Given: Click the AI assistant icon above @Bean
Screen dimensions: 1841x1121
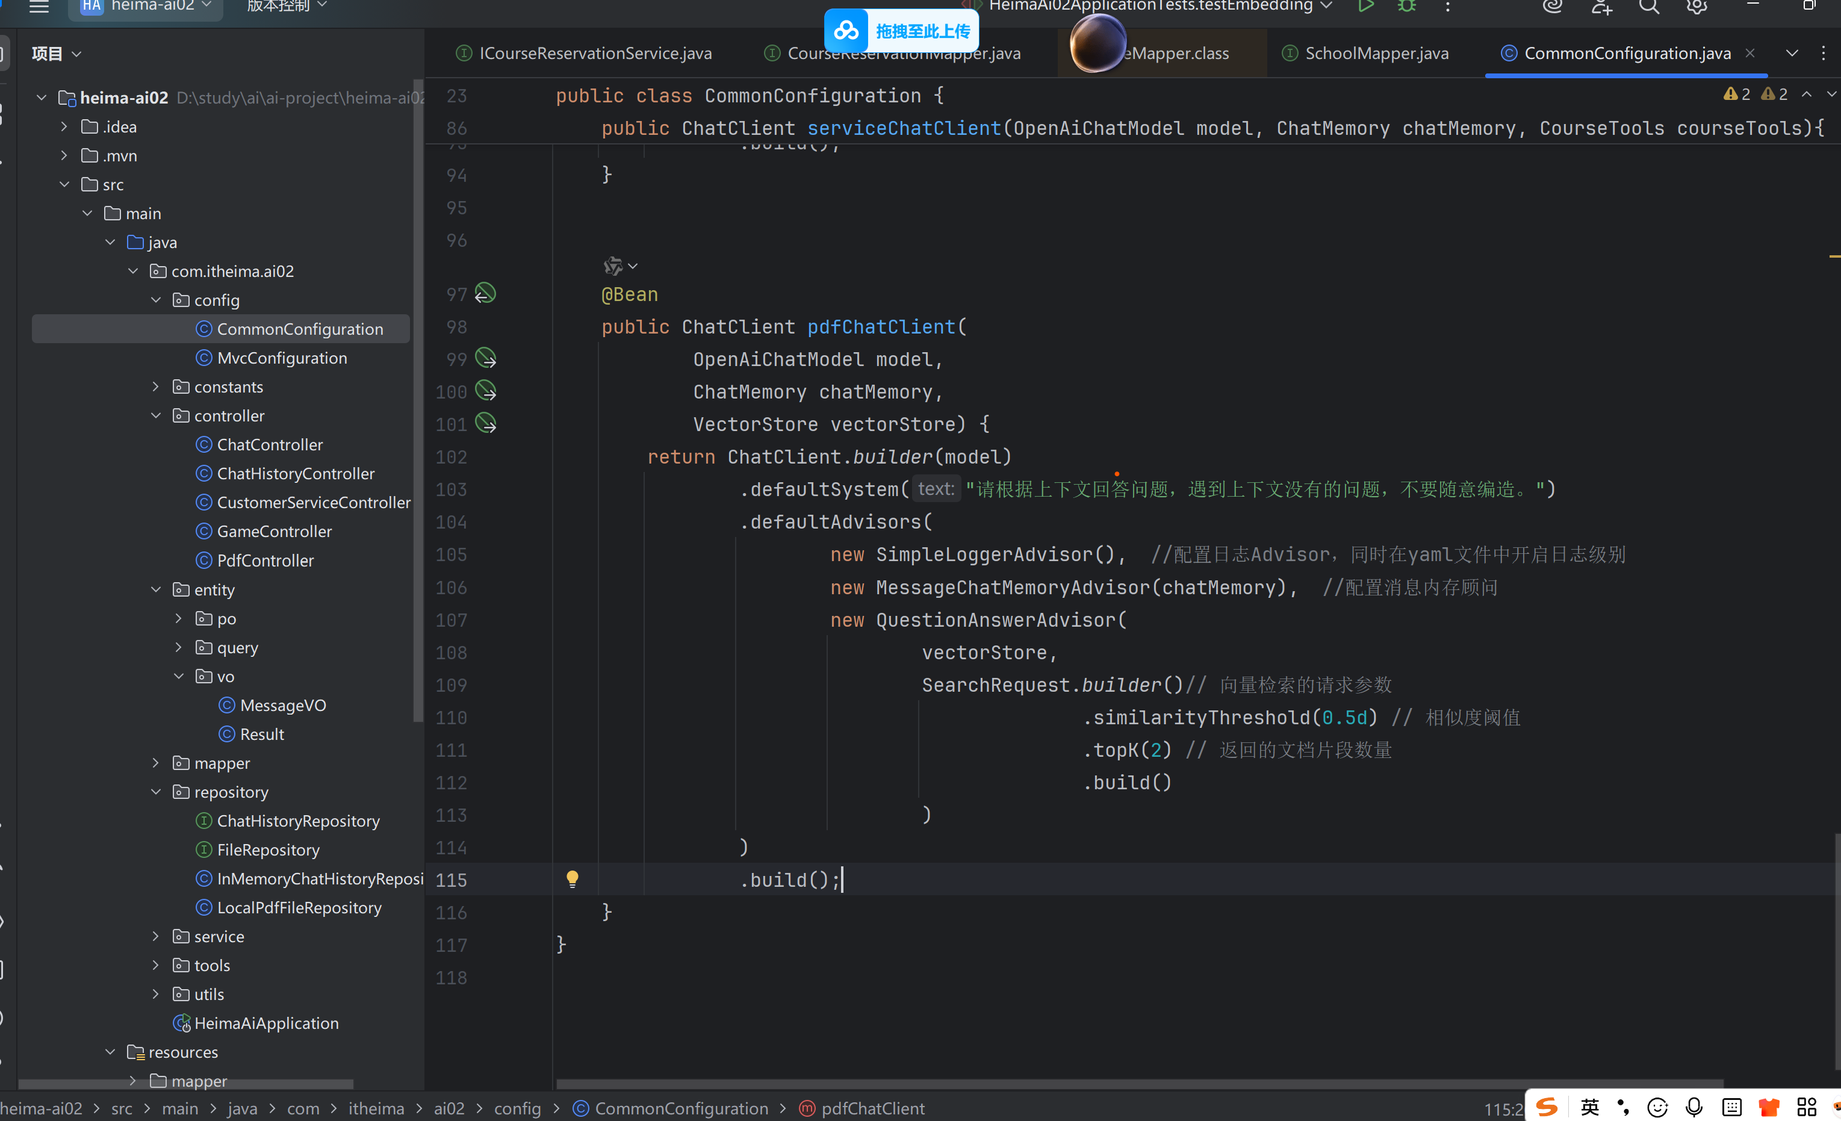Looking at the screenshot, I should click(x=613, y=265).
